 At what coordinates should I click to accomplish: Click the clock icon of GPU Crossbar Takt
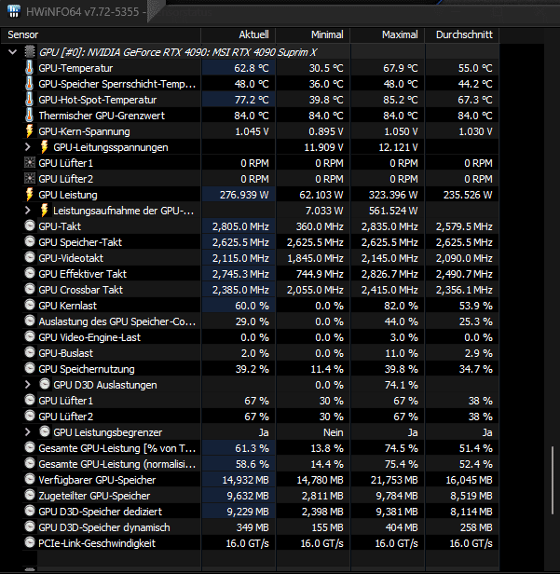(30, 289)
